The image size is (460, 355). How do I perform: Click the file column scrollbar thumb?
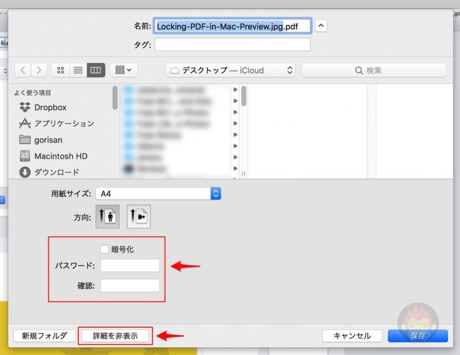244,96
